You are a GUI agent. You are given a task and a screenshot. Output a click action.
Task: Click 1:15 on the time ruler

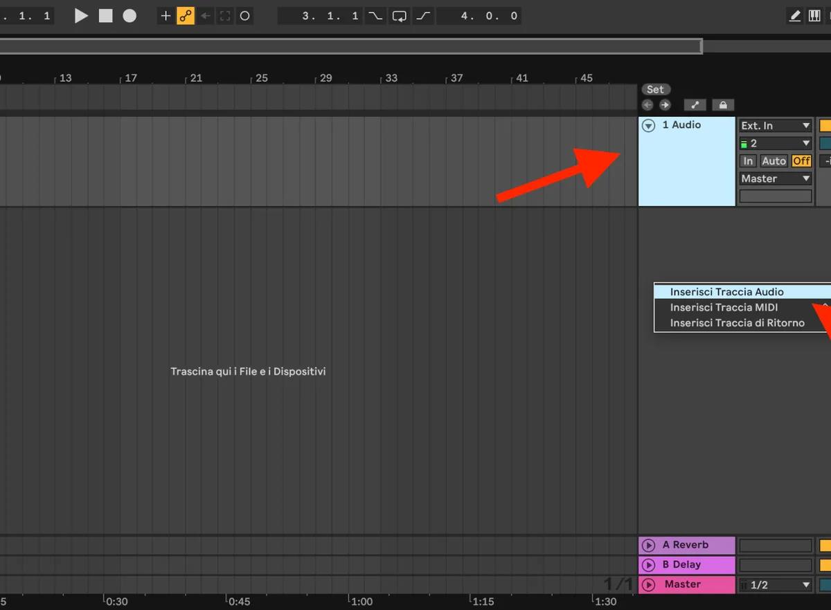tap(483, 602)
